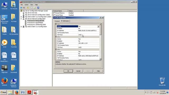
Task: Click the Back arrow toolbar icon
Action: pos(21,8)
